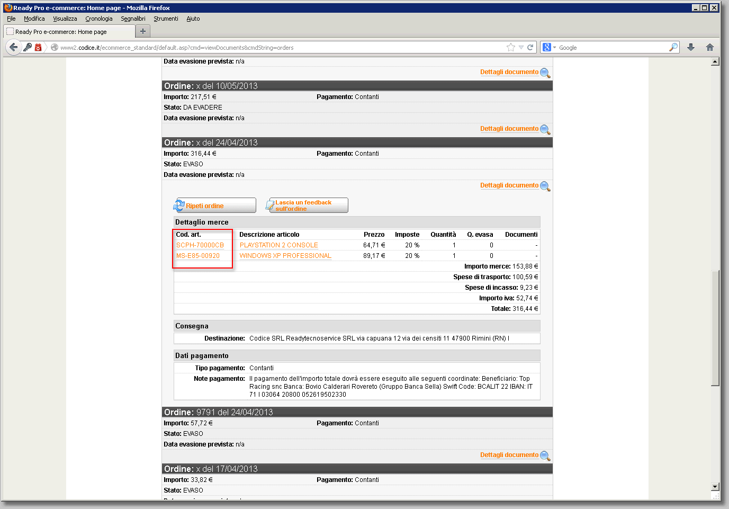
Task: Open the File menu
Action: point(11,19)
